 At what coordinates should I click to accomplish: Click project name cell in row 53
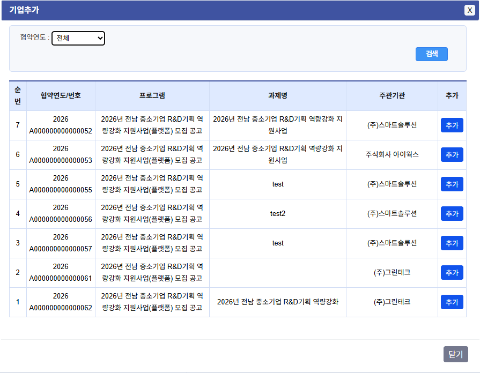[x=278, y=154]
